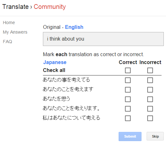
Task: Skip this translation question
Action: point(155,136)
